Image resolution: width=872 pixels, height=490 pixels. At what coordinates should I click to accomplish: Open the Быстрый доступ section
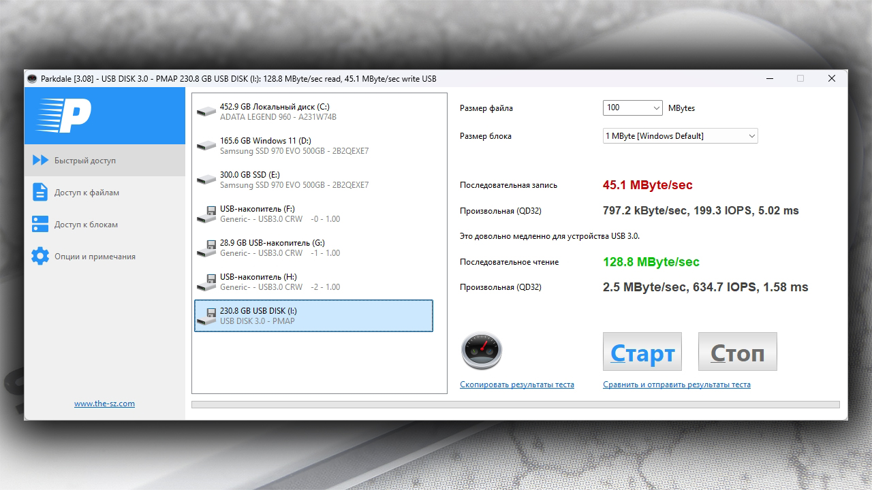point(105,161)
